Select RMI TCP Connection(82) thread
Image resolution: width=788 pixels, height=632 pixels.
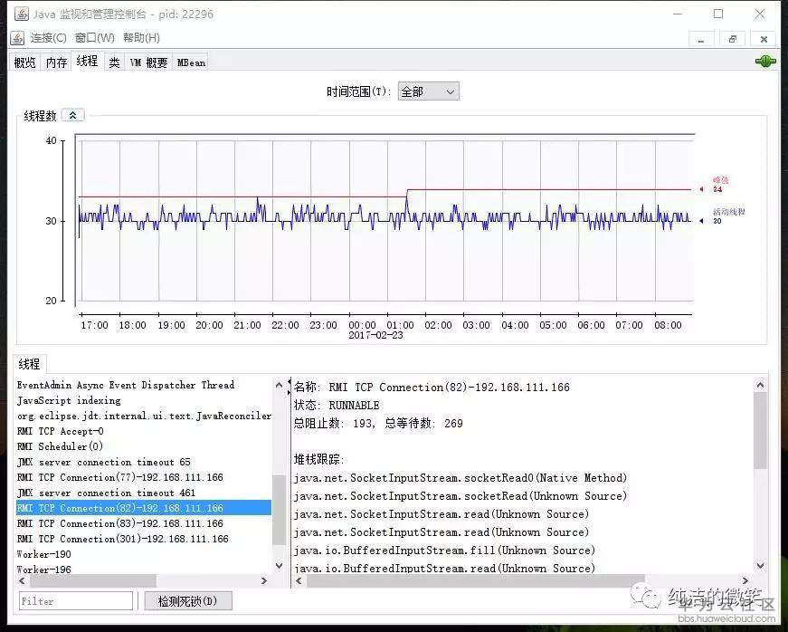coord(144,508)
